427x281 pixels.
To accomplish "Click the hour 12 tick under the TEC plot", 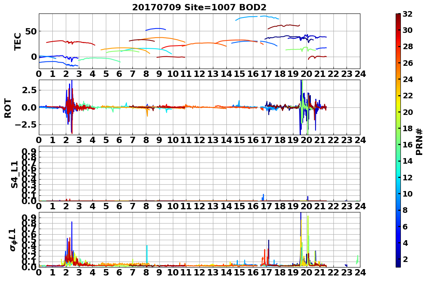I will point(199,74).
